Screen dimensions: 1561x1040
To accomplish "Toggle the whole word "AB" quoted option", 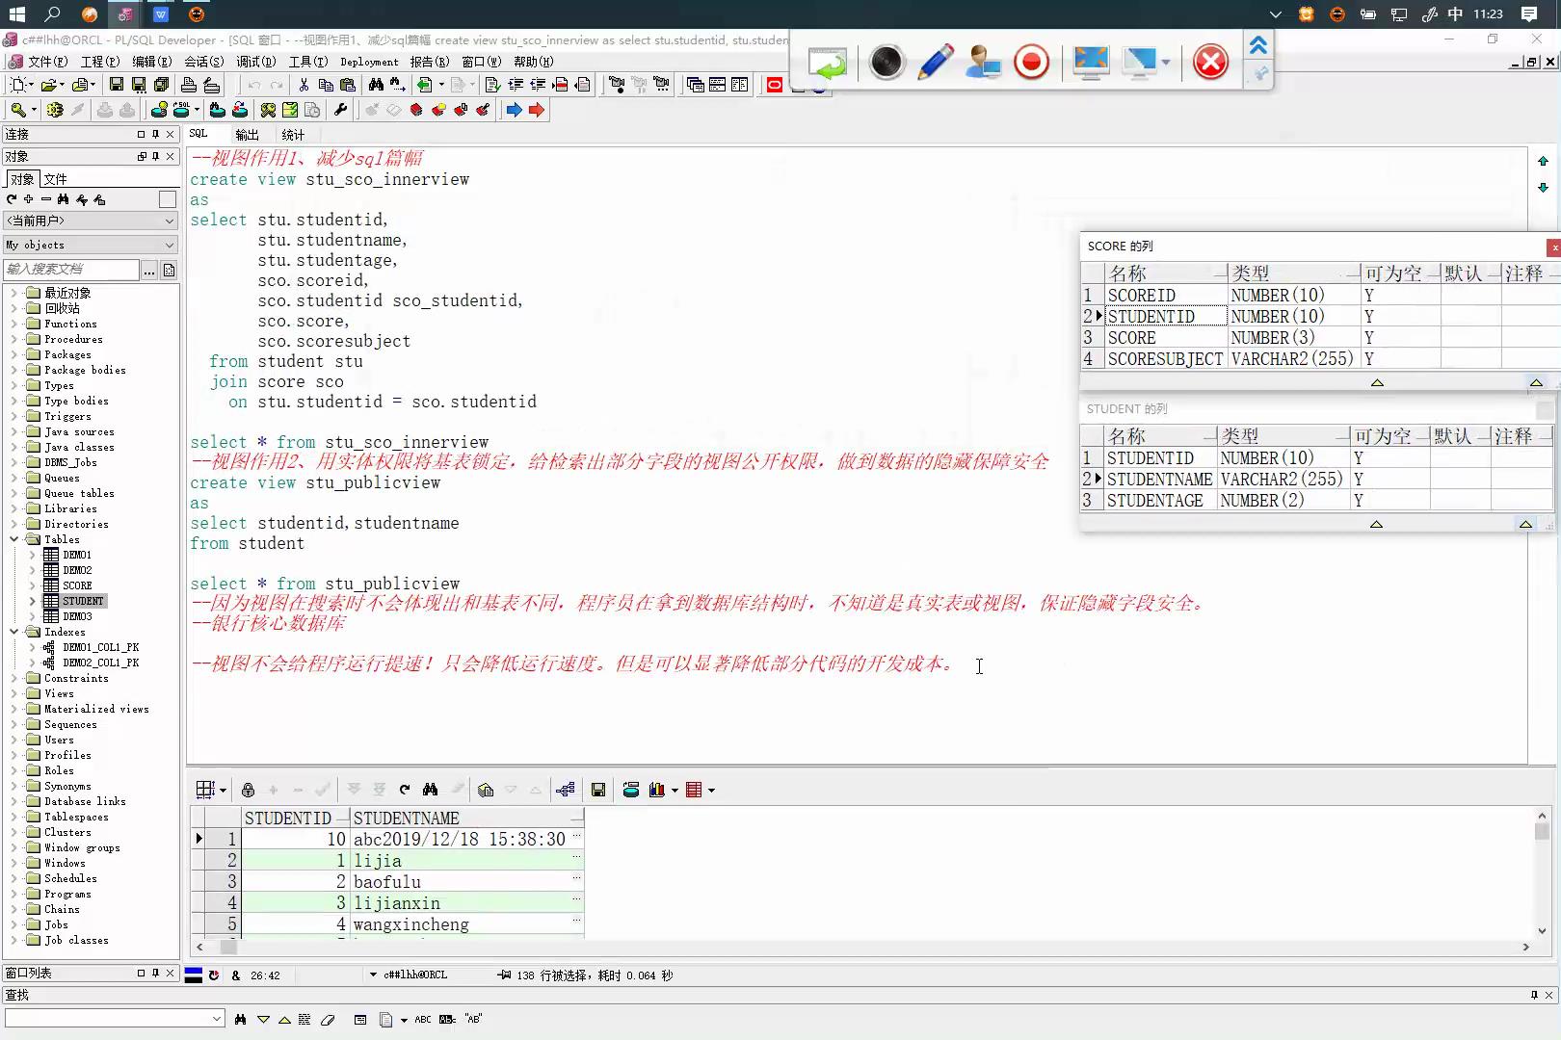I will coord(473,1019).
